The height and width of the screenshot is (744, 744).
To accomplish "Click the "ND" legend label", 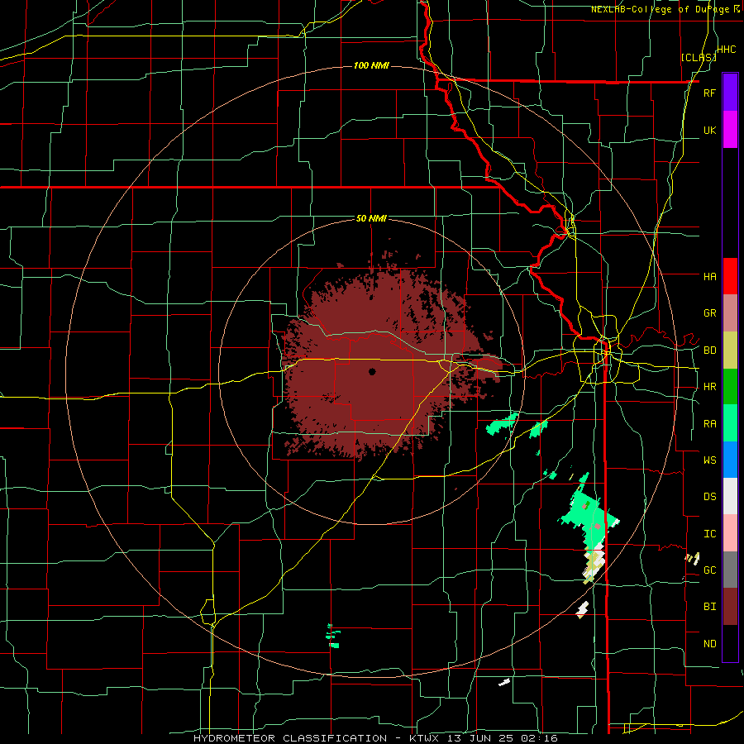I will tap(709, 644).
